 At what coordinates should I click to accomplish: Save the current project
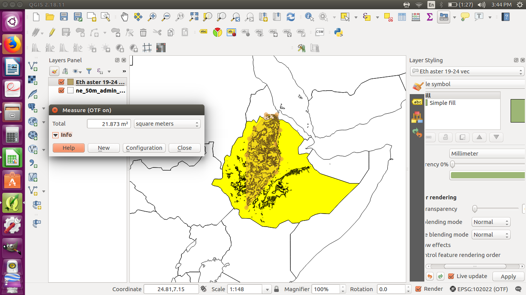tap(64, 17)
